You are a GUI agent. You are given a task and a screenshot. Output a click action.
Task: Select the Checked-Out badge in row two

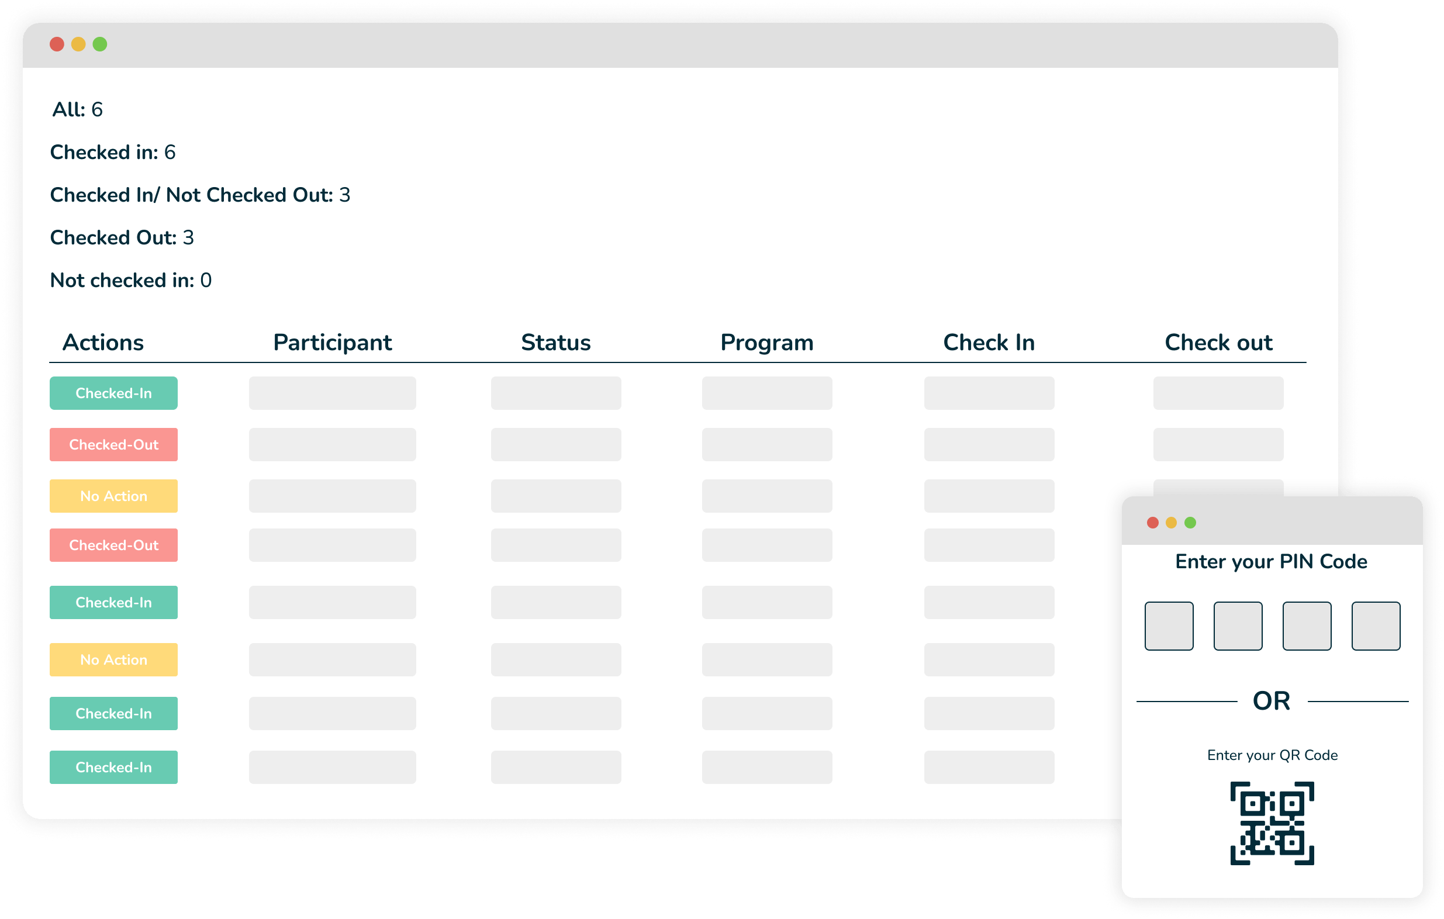[x=113, y=444]
